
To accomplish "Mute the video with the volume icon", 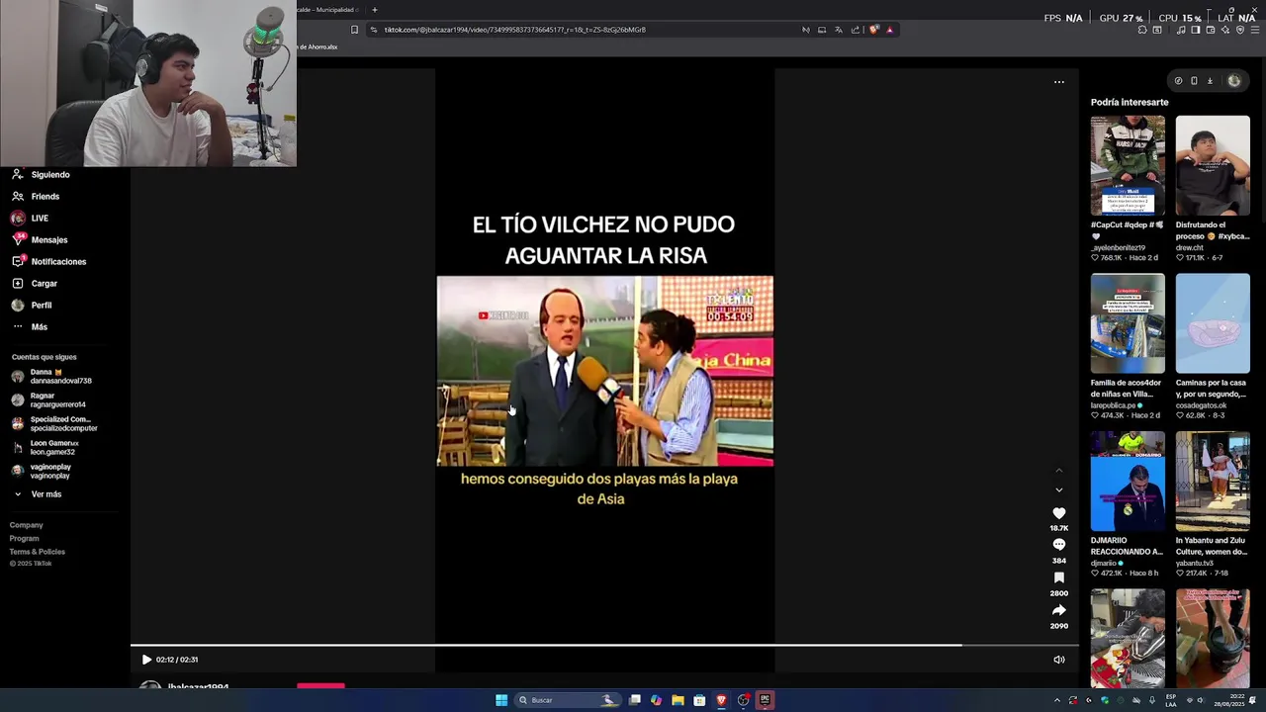I will pos(1058,660).
